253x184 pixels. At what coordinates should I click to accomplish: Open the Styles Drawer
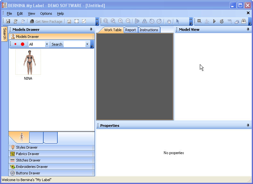click(x=52, y=147)
